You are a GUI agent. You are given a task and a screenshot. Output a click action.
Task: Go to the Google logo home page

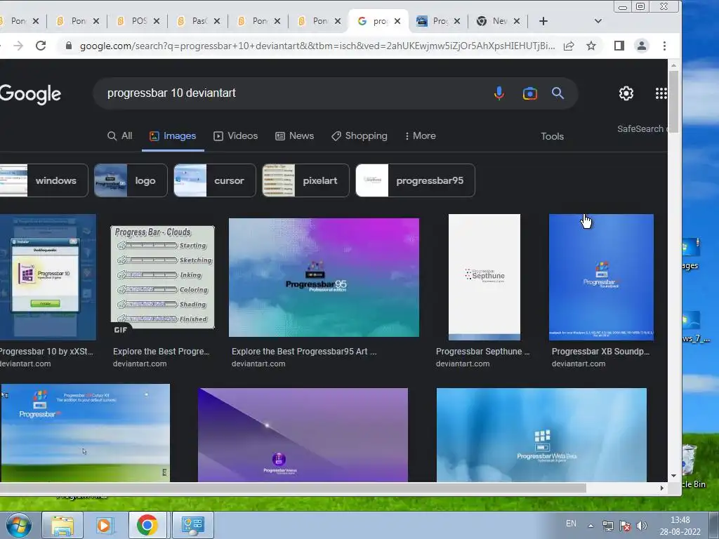coord(30,94)
